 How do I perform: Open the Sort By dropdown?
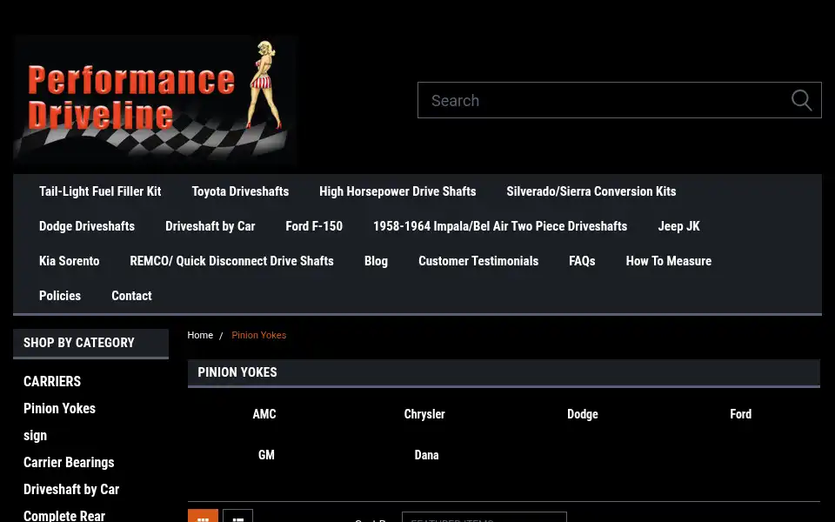(x=484, y=517)
